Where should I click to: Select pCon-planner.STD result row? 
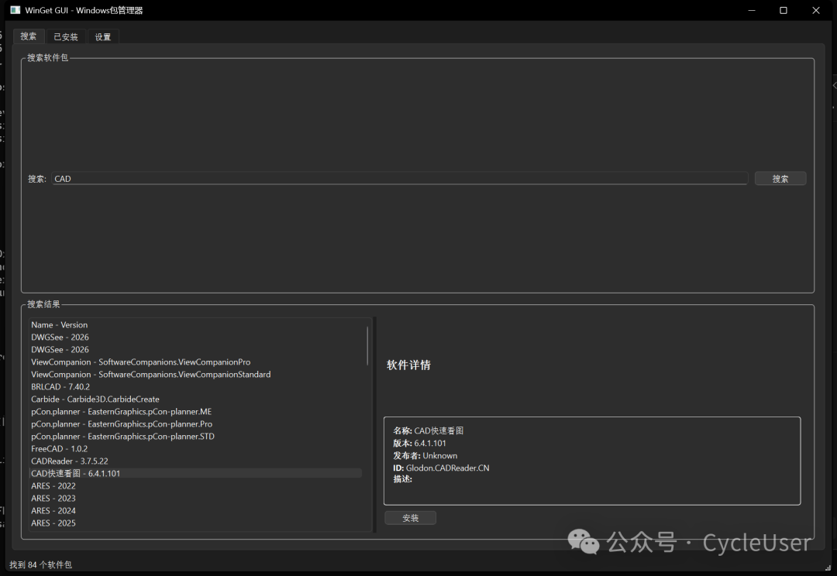pyautogui.click(x=196, y=437)
